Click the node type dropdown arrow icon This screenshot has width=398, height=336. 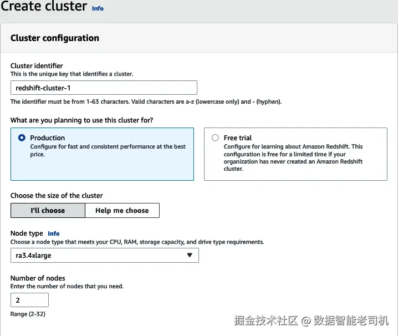(190, 255)
